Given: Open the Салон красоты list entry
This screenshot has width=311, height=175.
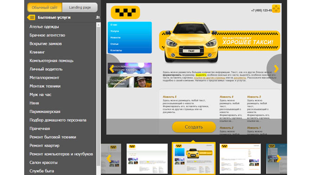Looking at the screenshot, I should [44, 162].
